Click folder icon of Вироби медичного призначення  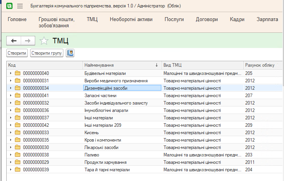[x=18, y=81]
